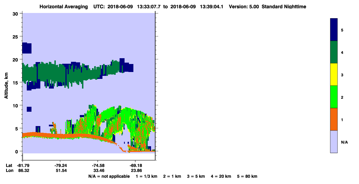Click the lavender N/A colorbar segment
This screenshot has width=359, height=184.
[334, 142]
